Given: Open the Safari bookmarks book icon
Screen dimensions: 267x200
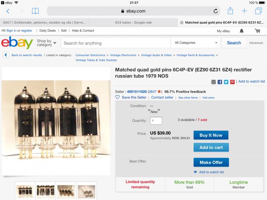Looking at the screenshot, I should 35,11.
